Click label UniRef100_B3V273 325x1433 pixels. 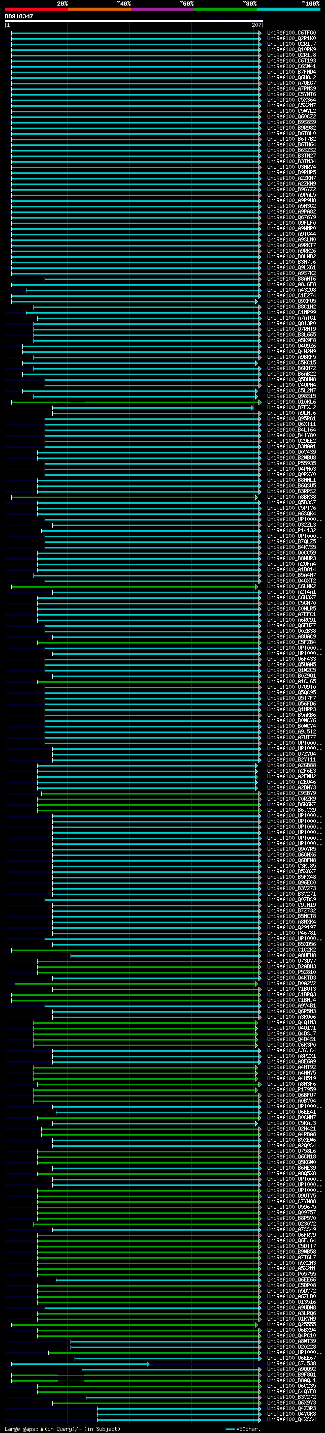291,889
